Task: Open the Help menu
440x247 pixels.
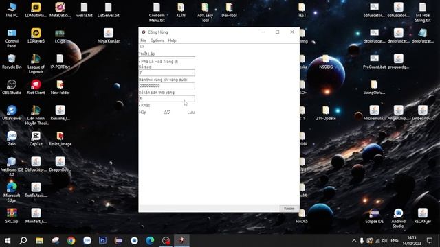Action: tap(172, 40)
